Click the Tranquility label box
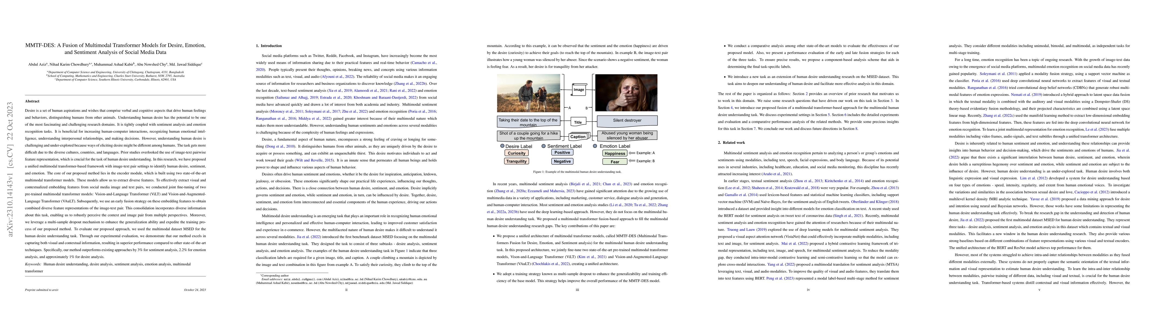 coord(516,161)
